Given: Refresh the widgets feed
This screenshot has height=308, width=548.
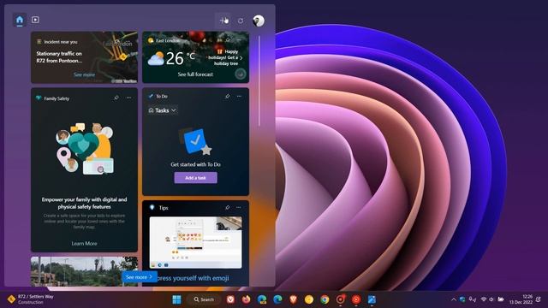Looking at the screenshot, I should click(x=241, y=21).
